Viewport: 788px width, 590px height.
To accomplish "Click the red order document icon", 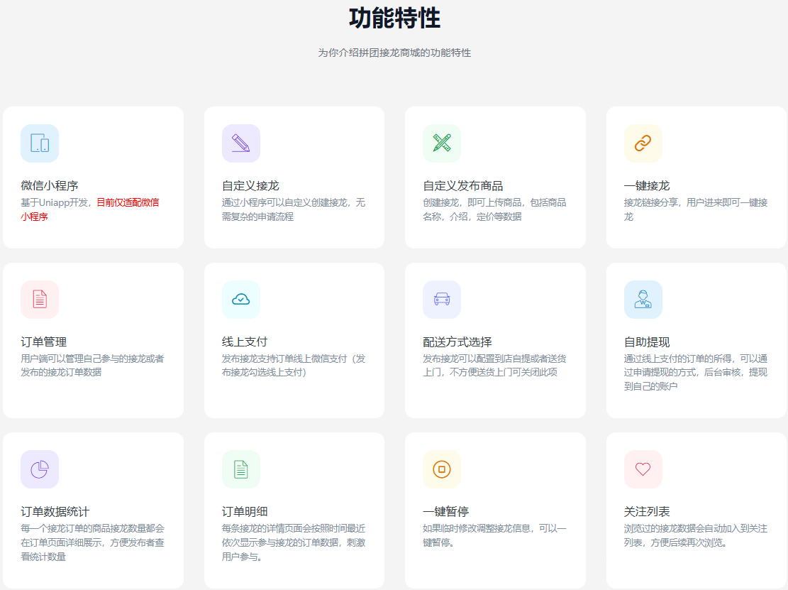I will point(40,300).
